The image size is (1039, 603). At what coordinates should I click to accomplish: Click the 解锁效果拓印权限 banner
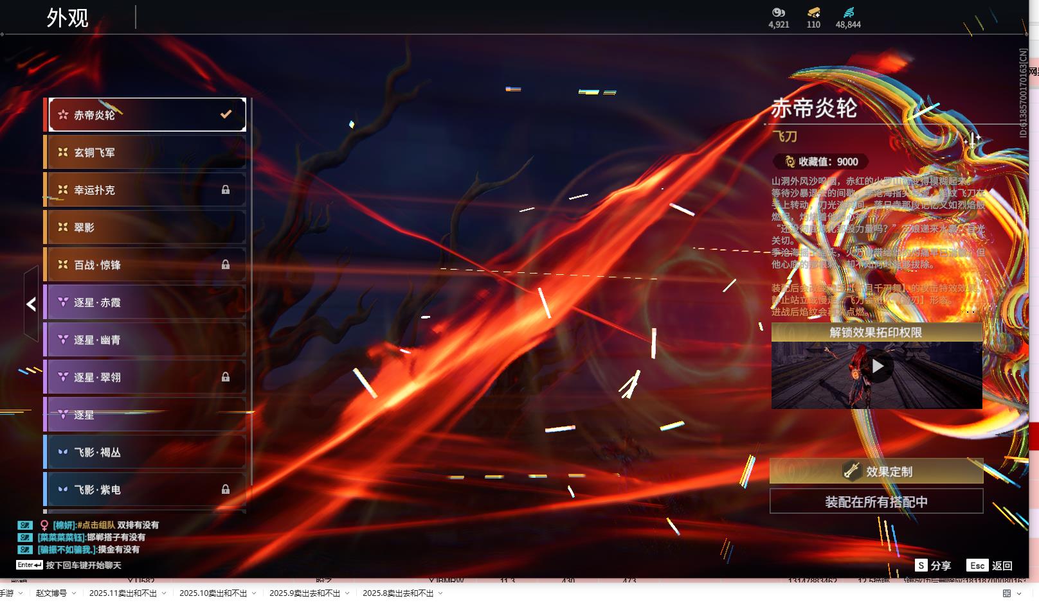(877, 332)
